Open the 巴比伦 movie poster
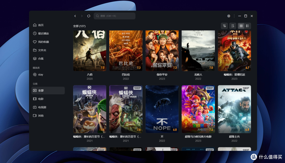The height and width of the screenshot is (163, 285). point(126,50)
